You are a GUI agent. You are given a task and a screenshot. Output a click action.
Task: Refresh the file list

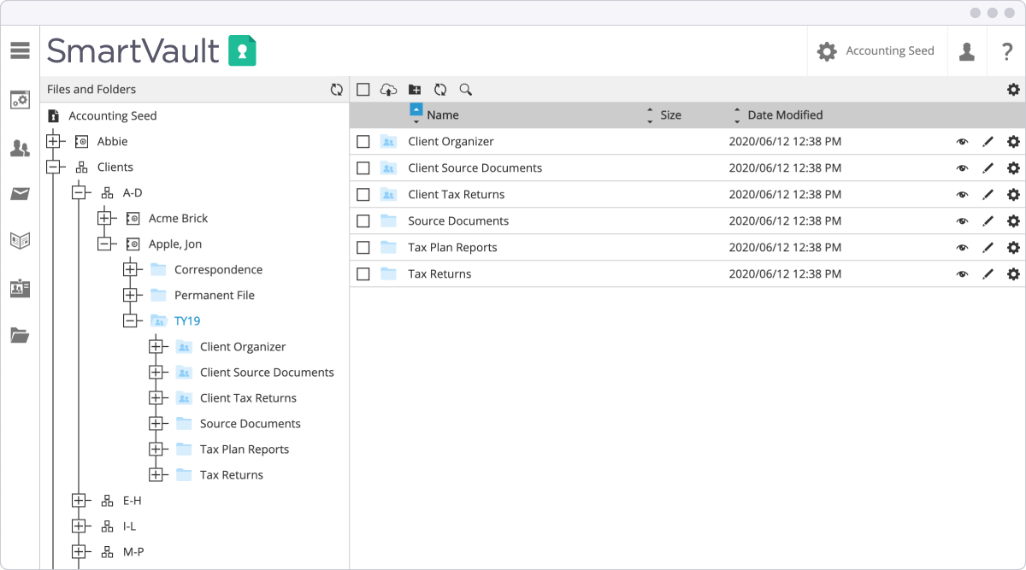[x=439, y=89]
